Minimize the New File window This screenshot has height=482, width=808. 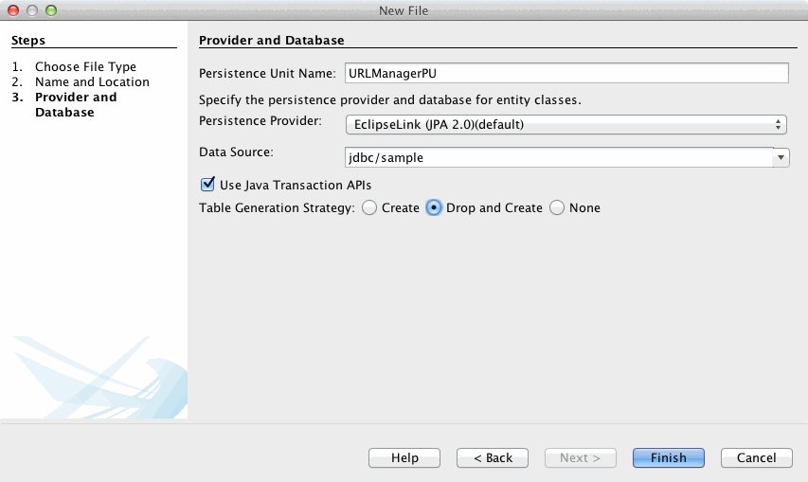pyautogui.click(x=32, y=10)
